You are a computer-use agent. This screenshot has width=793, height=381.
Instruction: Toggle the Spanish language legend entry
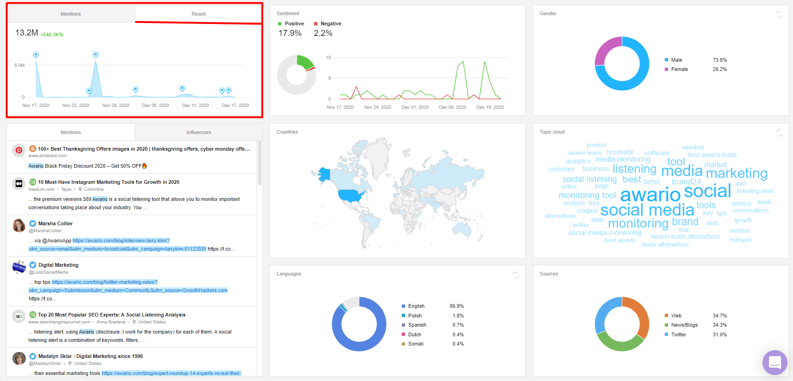coord(414,325)
